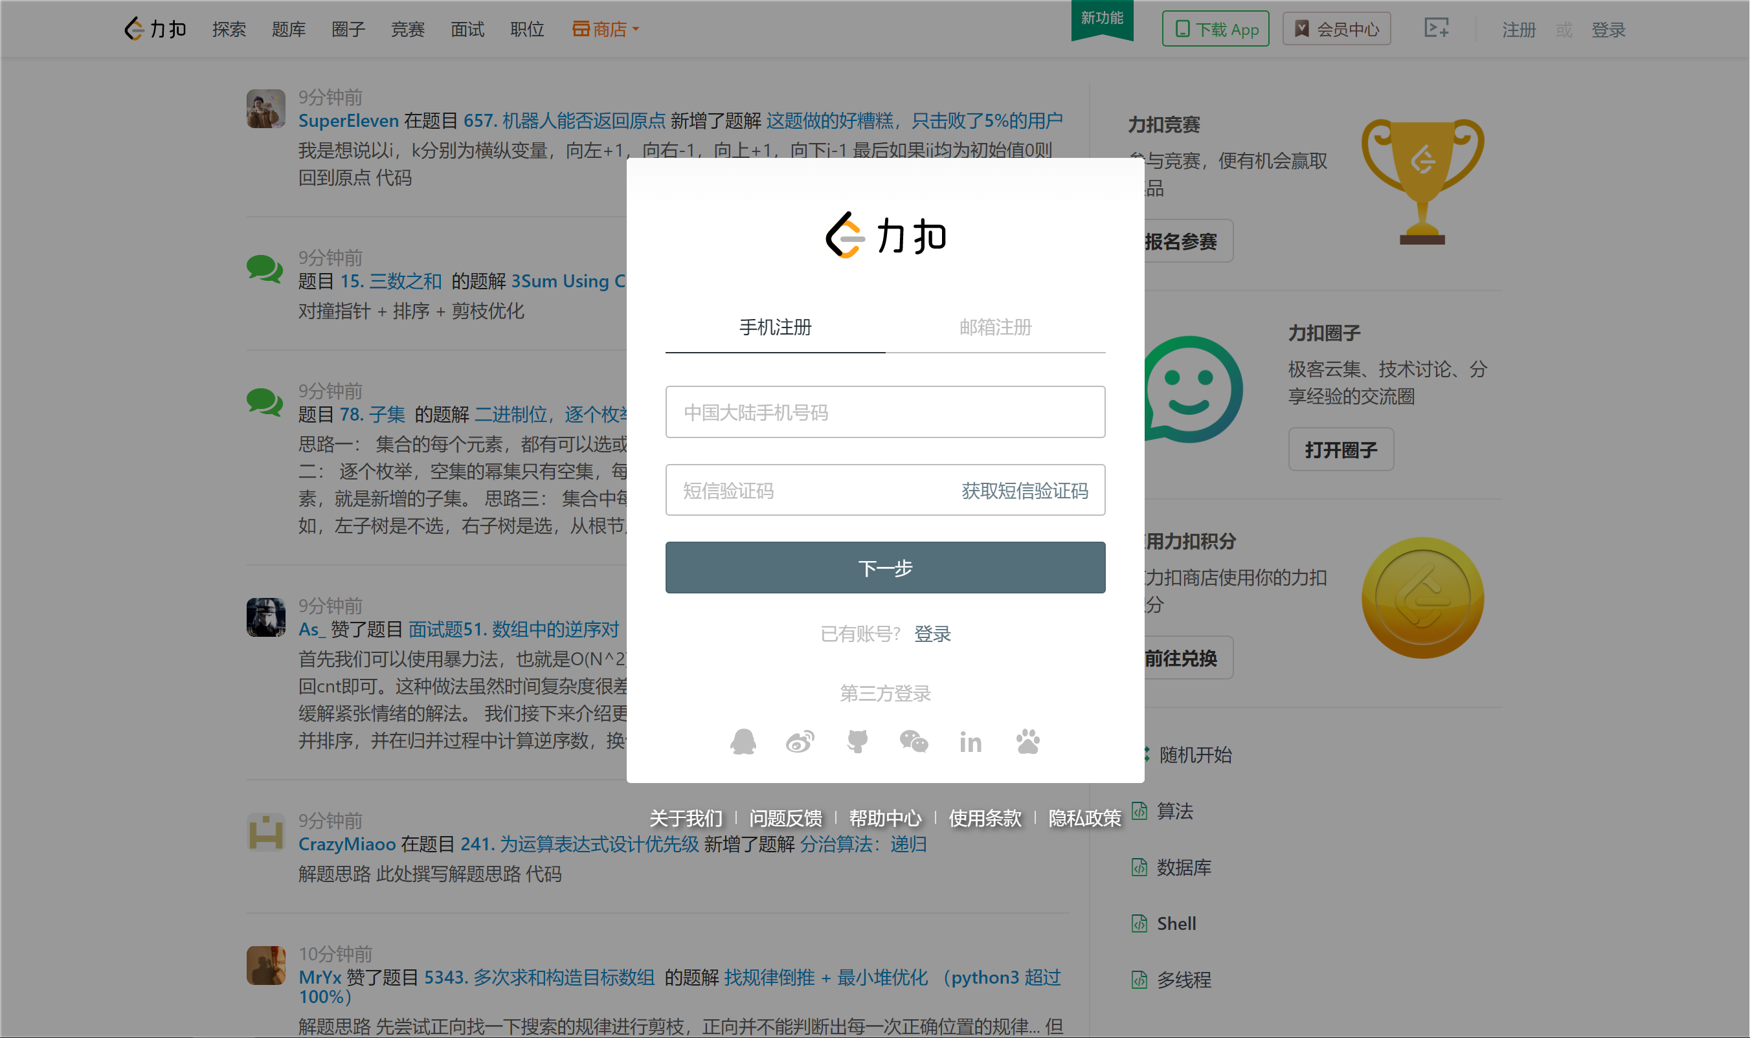Sign in with LinkedIn icon

pos(970,741)
